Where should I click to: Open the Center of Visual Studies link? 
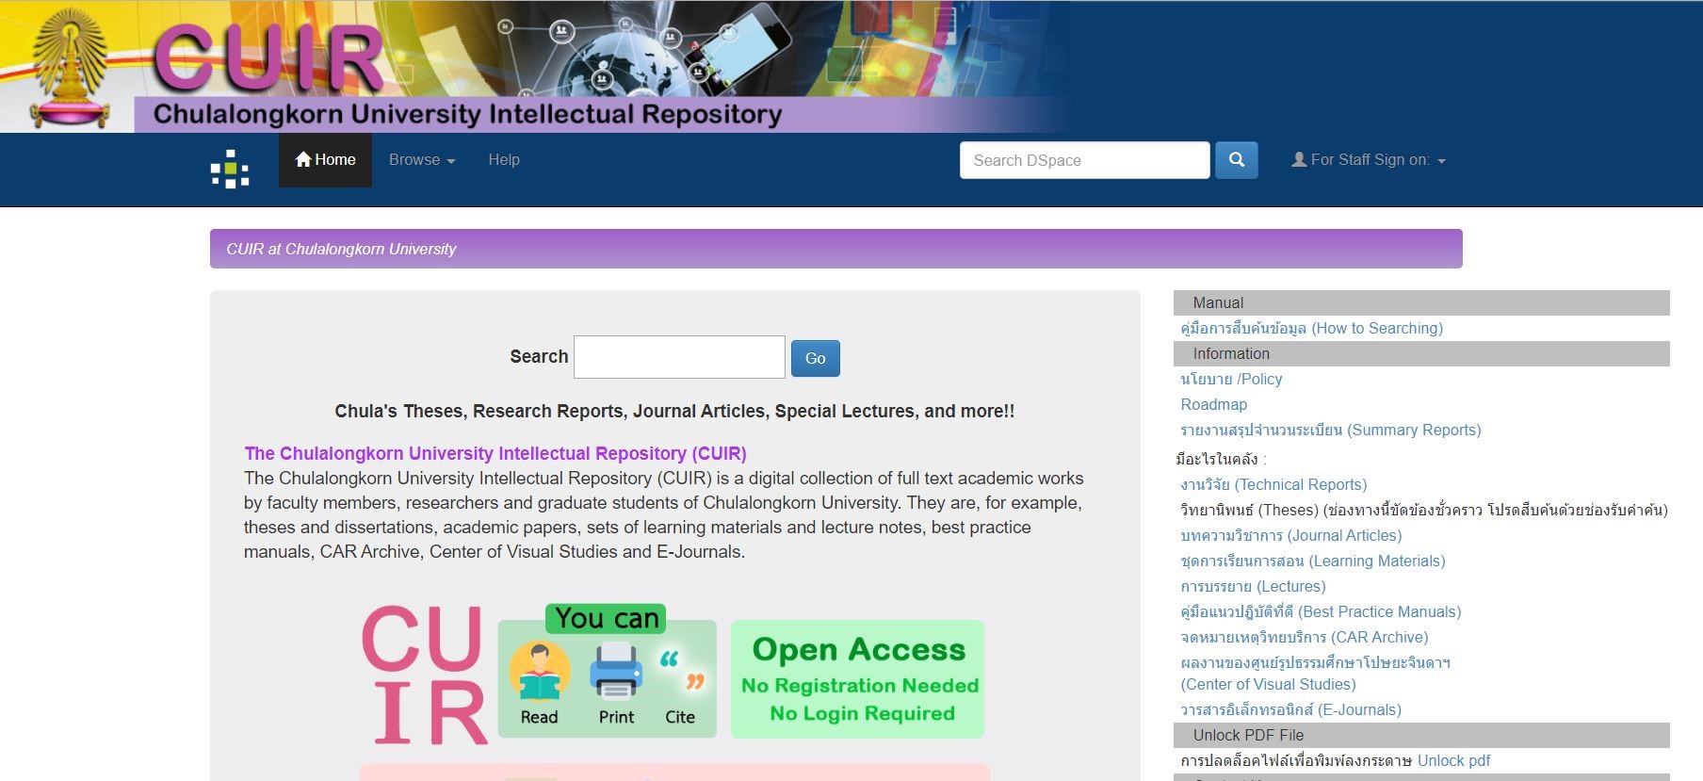tap(1315, 674)
